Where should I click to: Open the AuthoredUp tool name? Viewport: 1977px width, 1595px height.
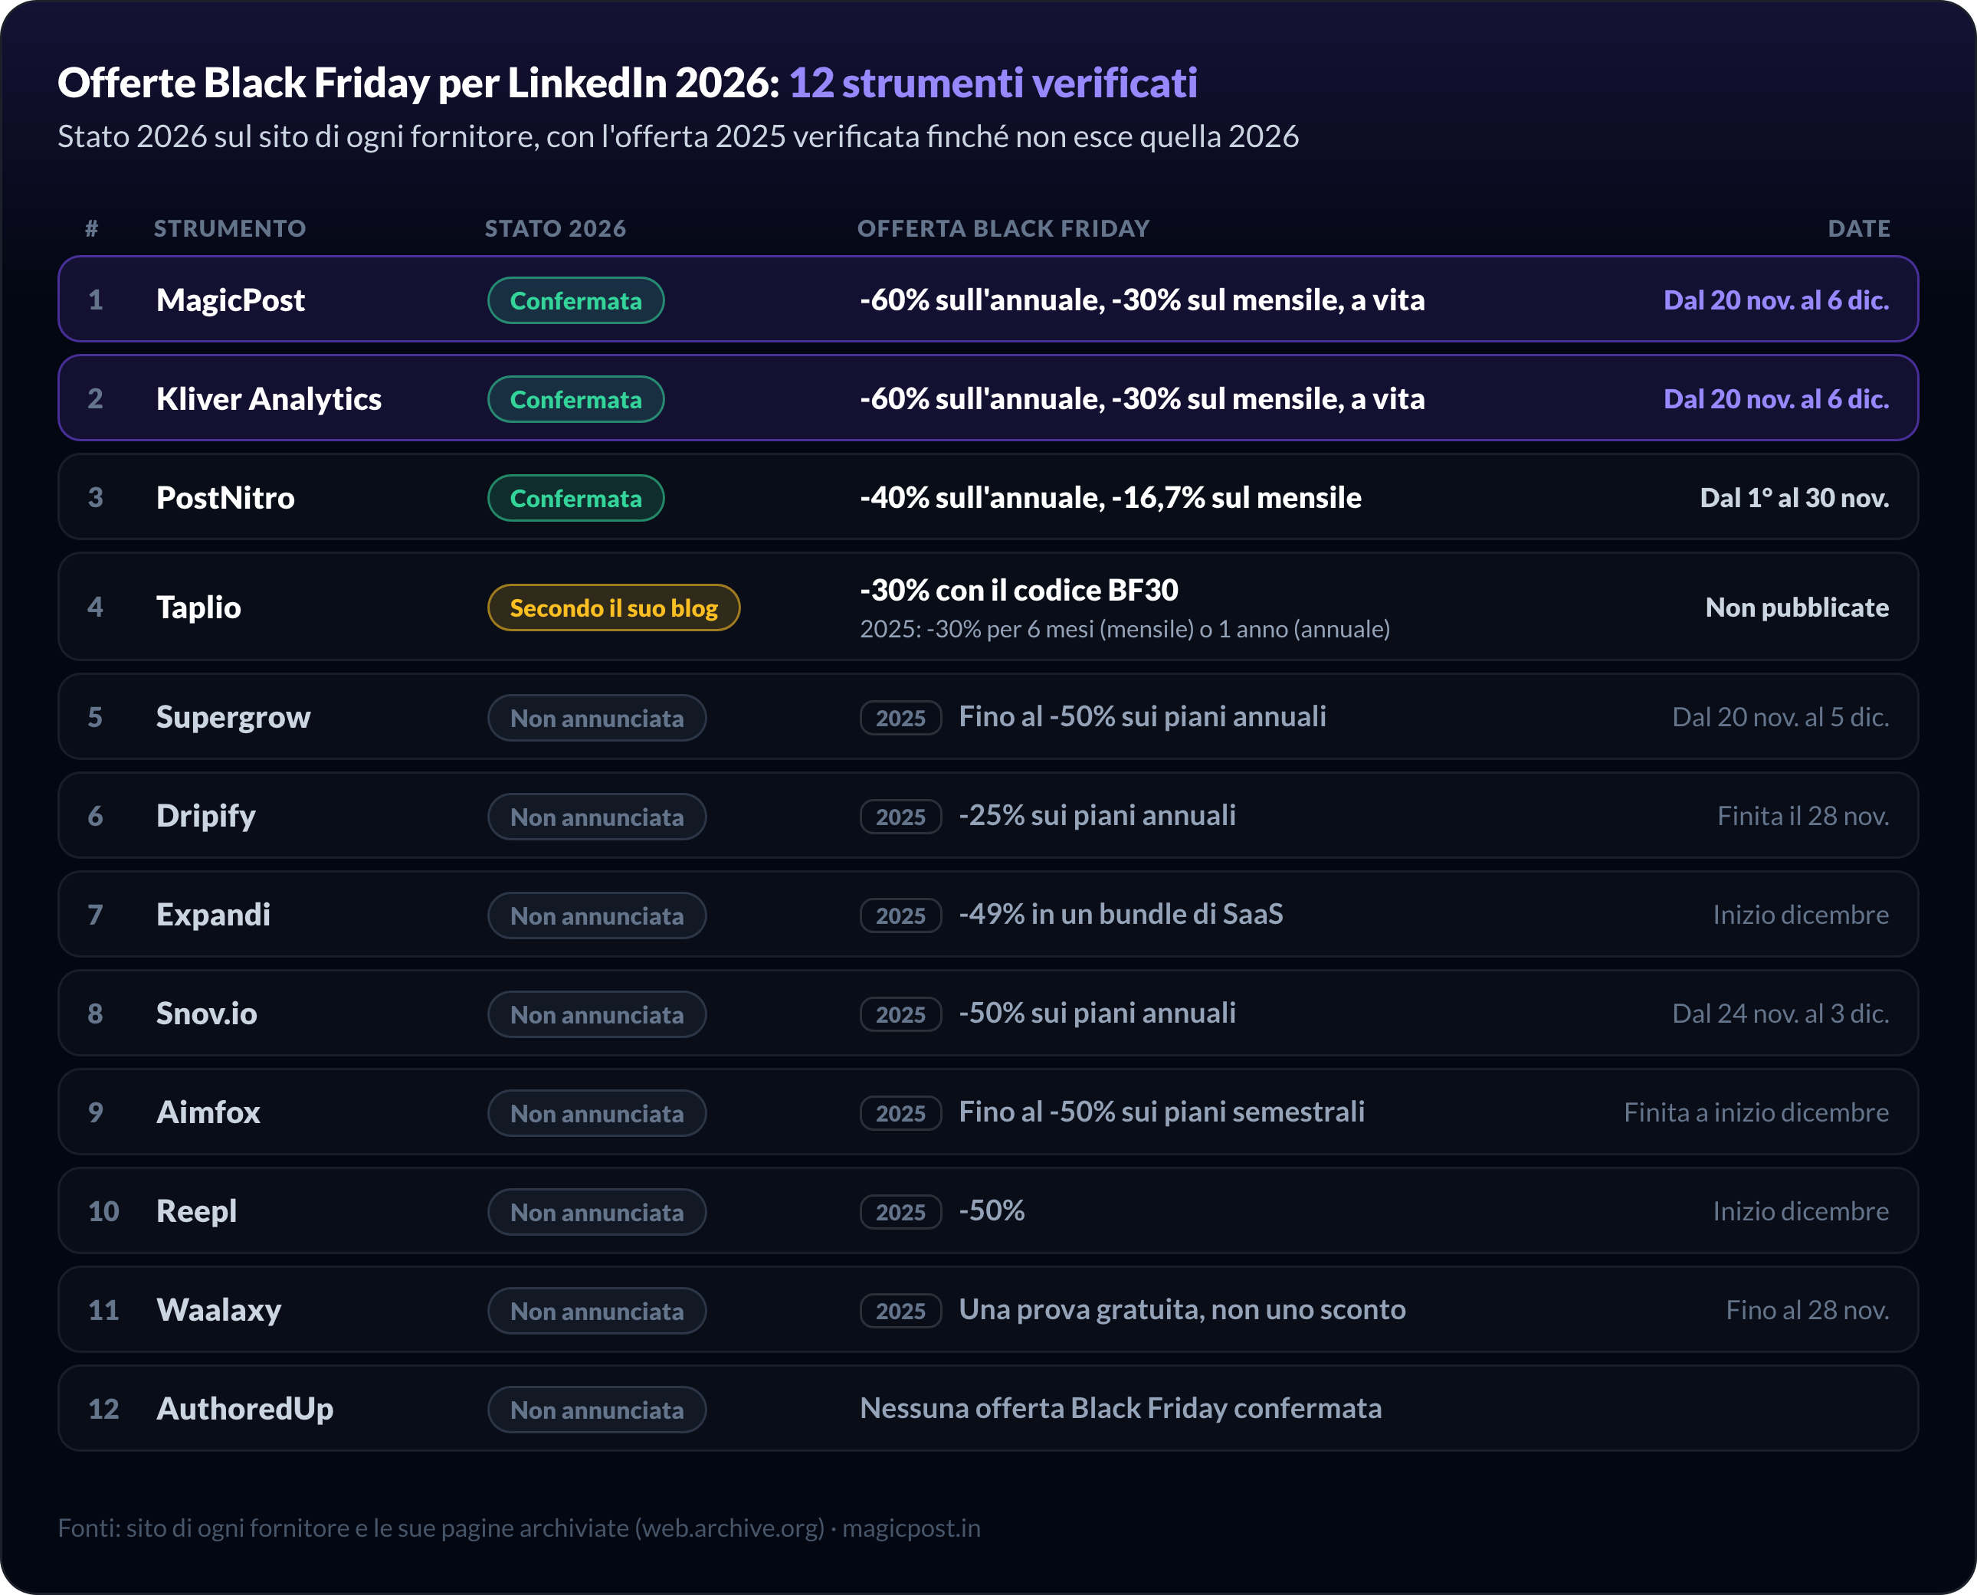(244, 1409)
